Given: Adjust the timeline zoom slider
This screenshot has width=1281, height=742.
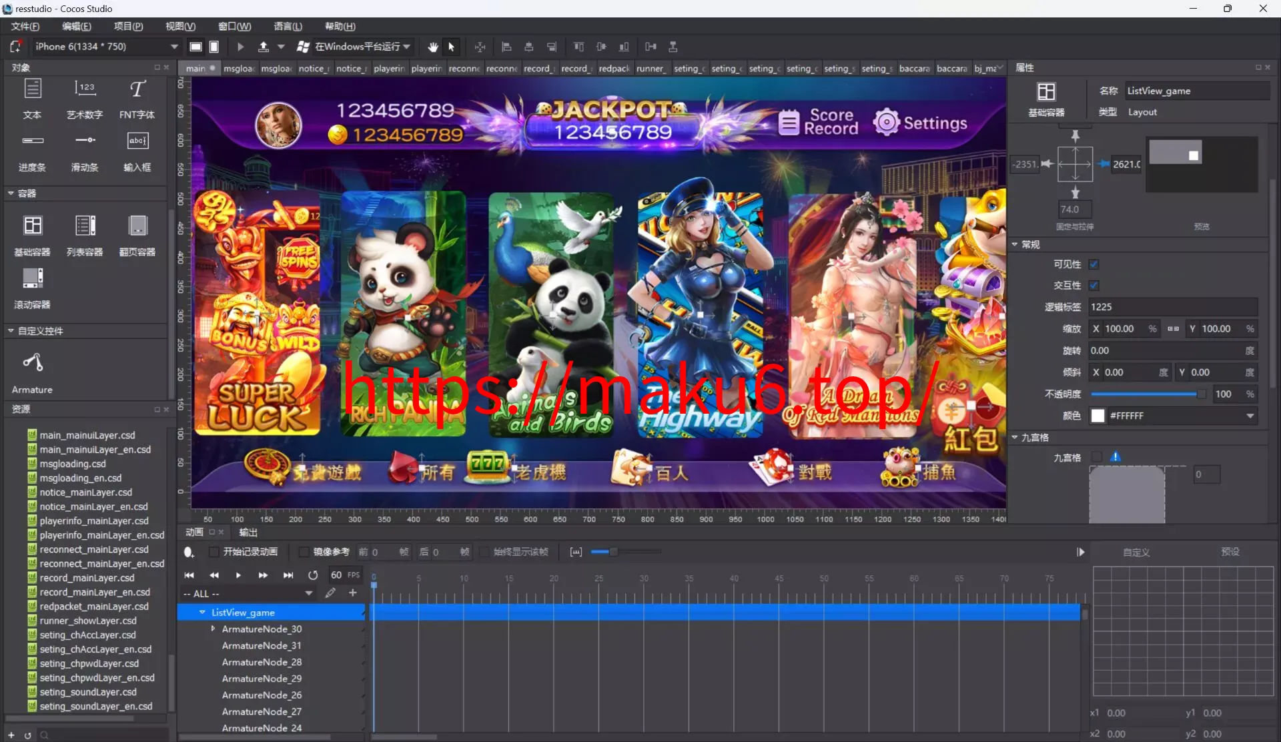Looking at the screenshot, I should click(x=626, y=552).
